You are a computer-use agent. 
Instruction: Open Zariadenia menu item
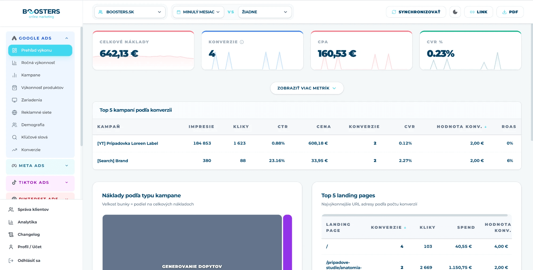40,100
